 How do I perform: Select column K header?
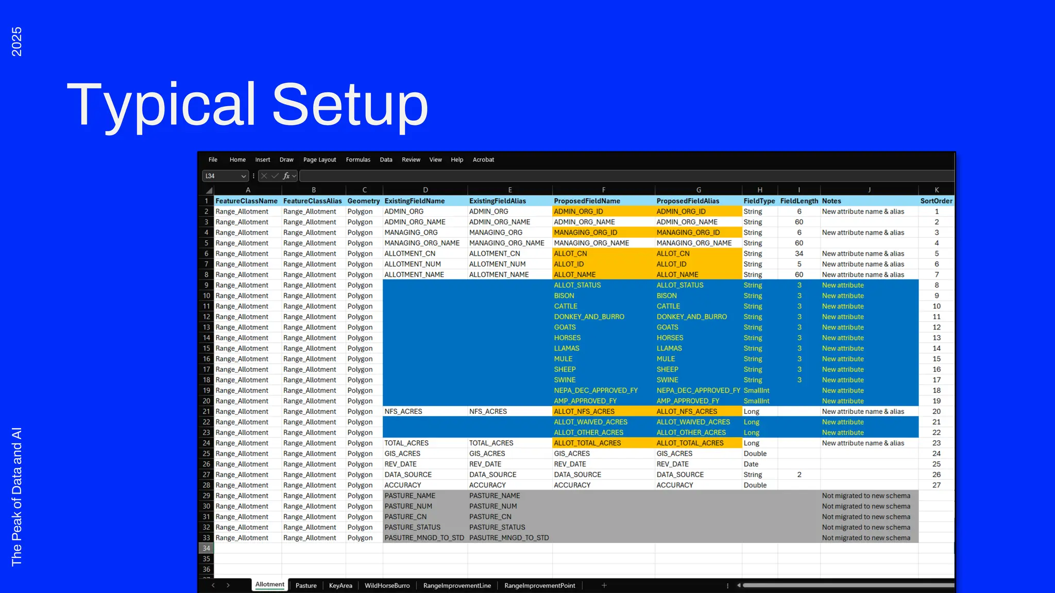(936, 190)
